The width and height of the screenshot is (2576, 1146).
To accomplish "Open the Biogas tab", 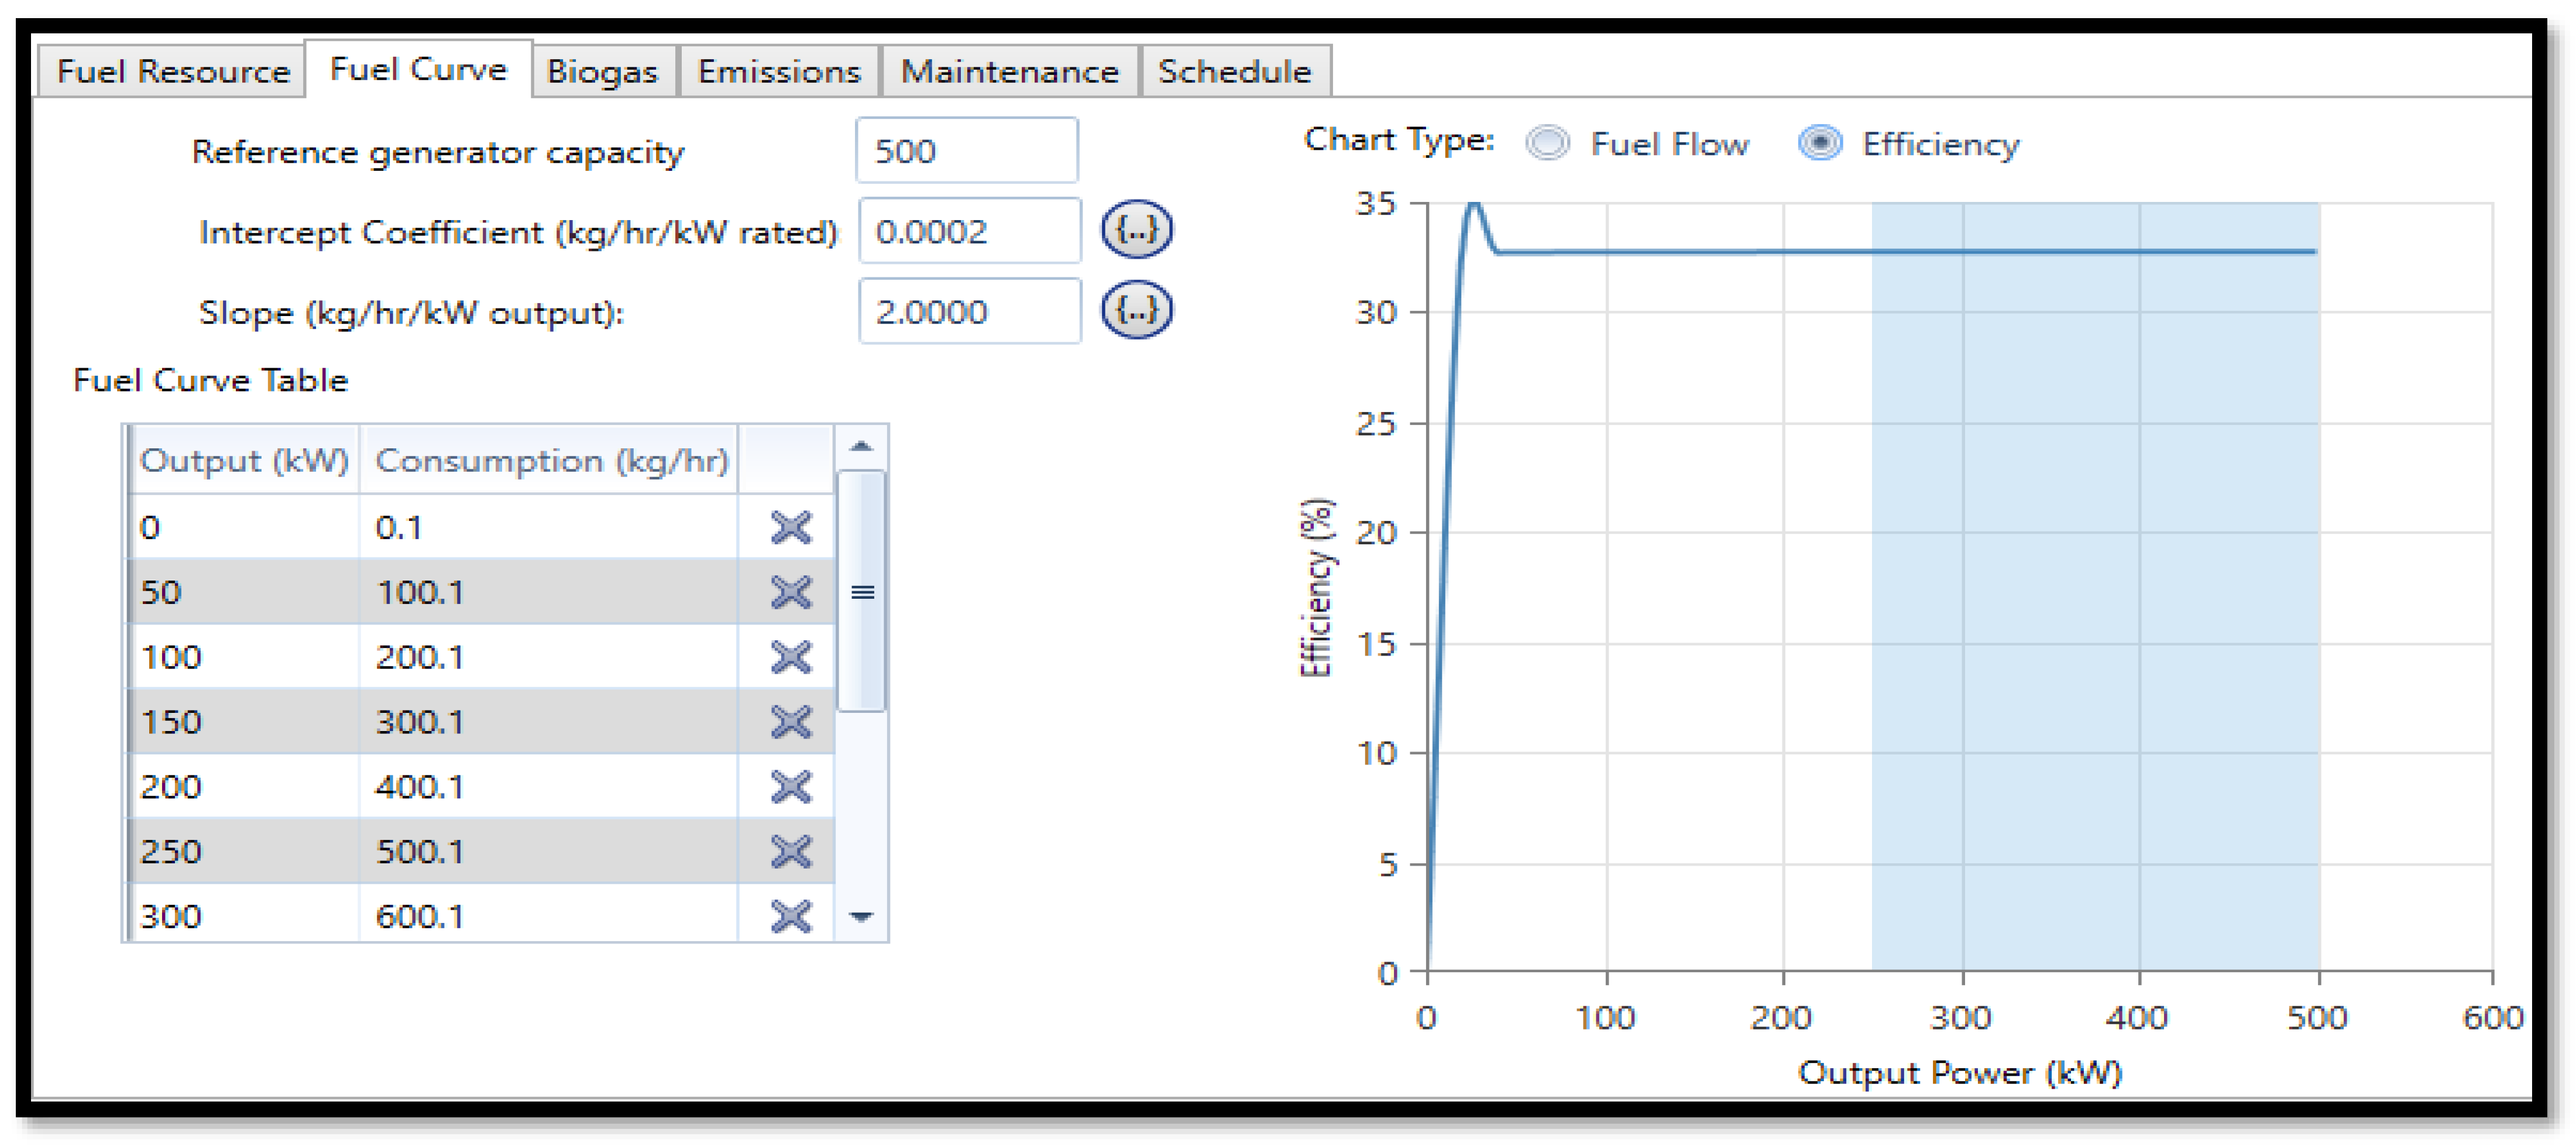I will click(602, 72).
